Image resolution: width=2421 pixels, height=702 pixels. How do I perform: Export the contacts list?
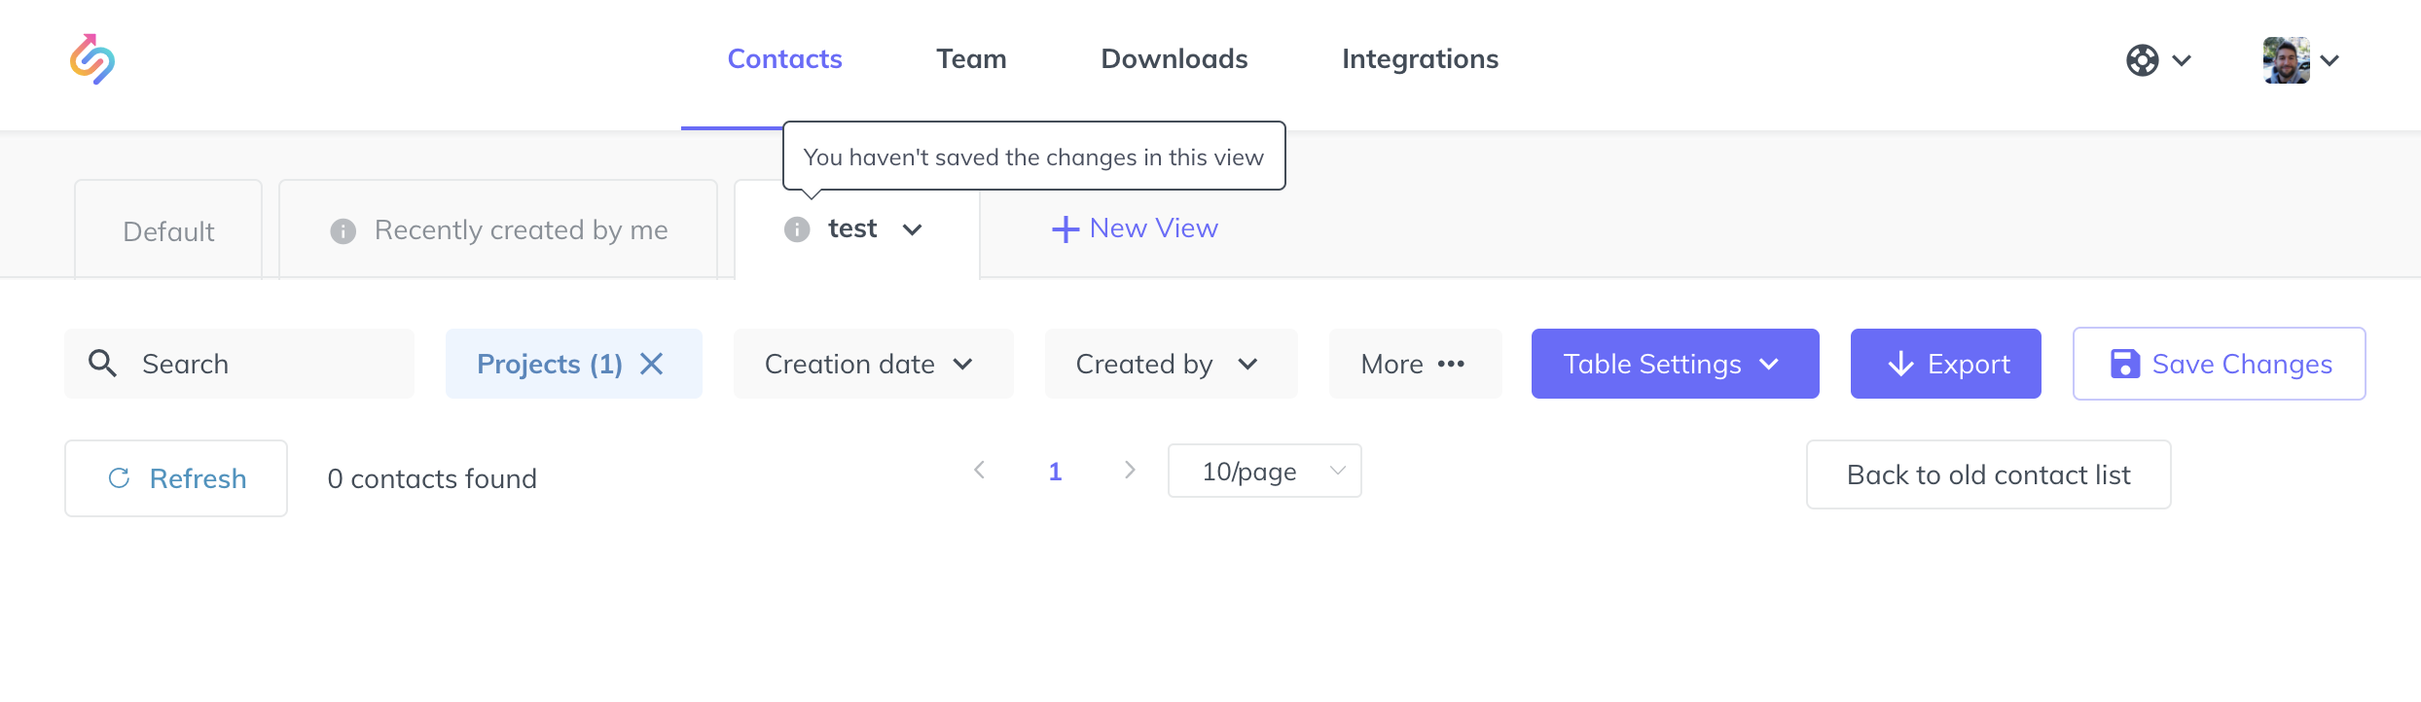click(1946, 364)
